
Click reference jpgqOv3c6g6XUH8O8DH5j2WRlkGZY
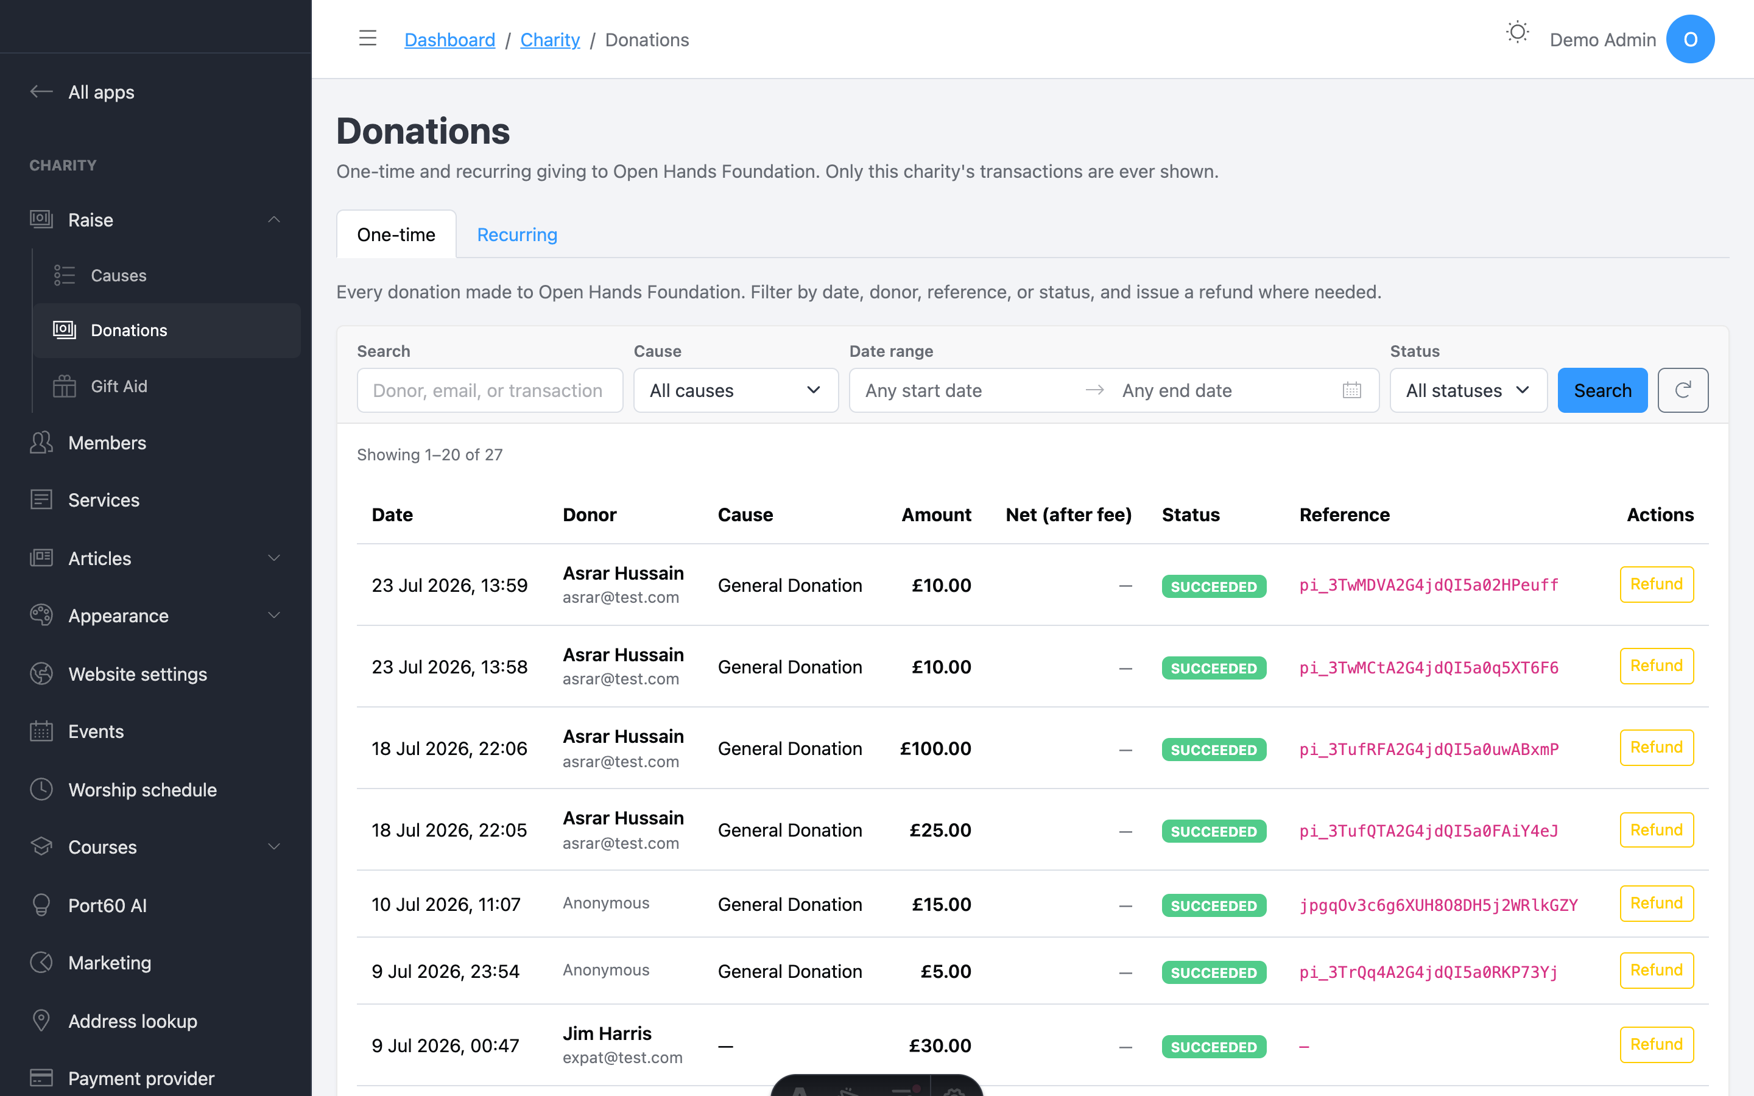[1438, 905]
